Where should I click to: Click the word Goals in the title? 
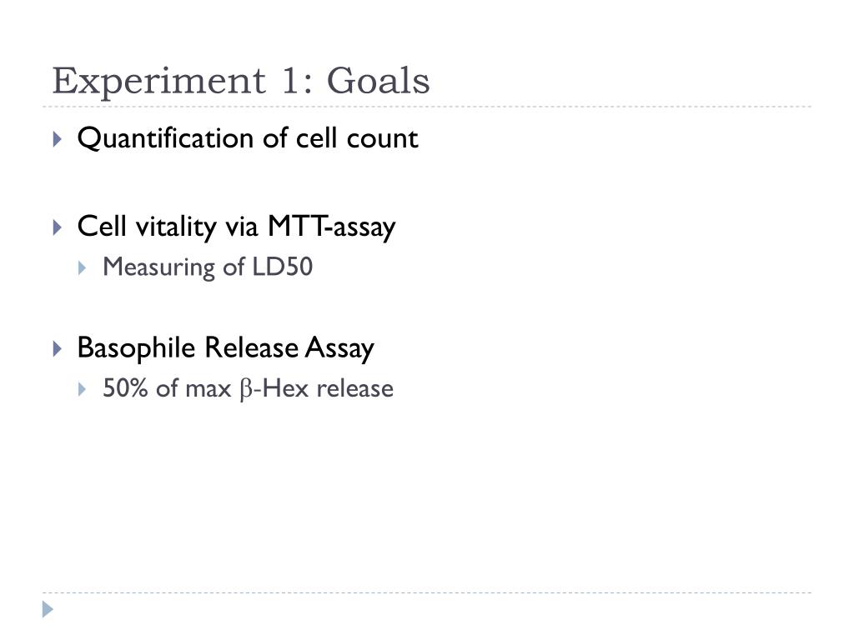378,81
